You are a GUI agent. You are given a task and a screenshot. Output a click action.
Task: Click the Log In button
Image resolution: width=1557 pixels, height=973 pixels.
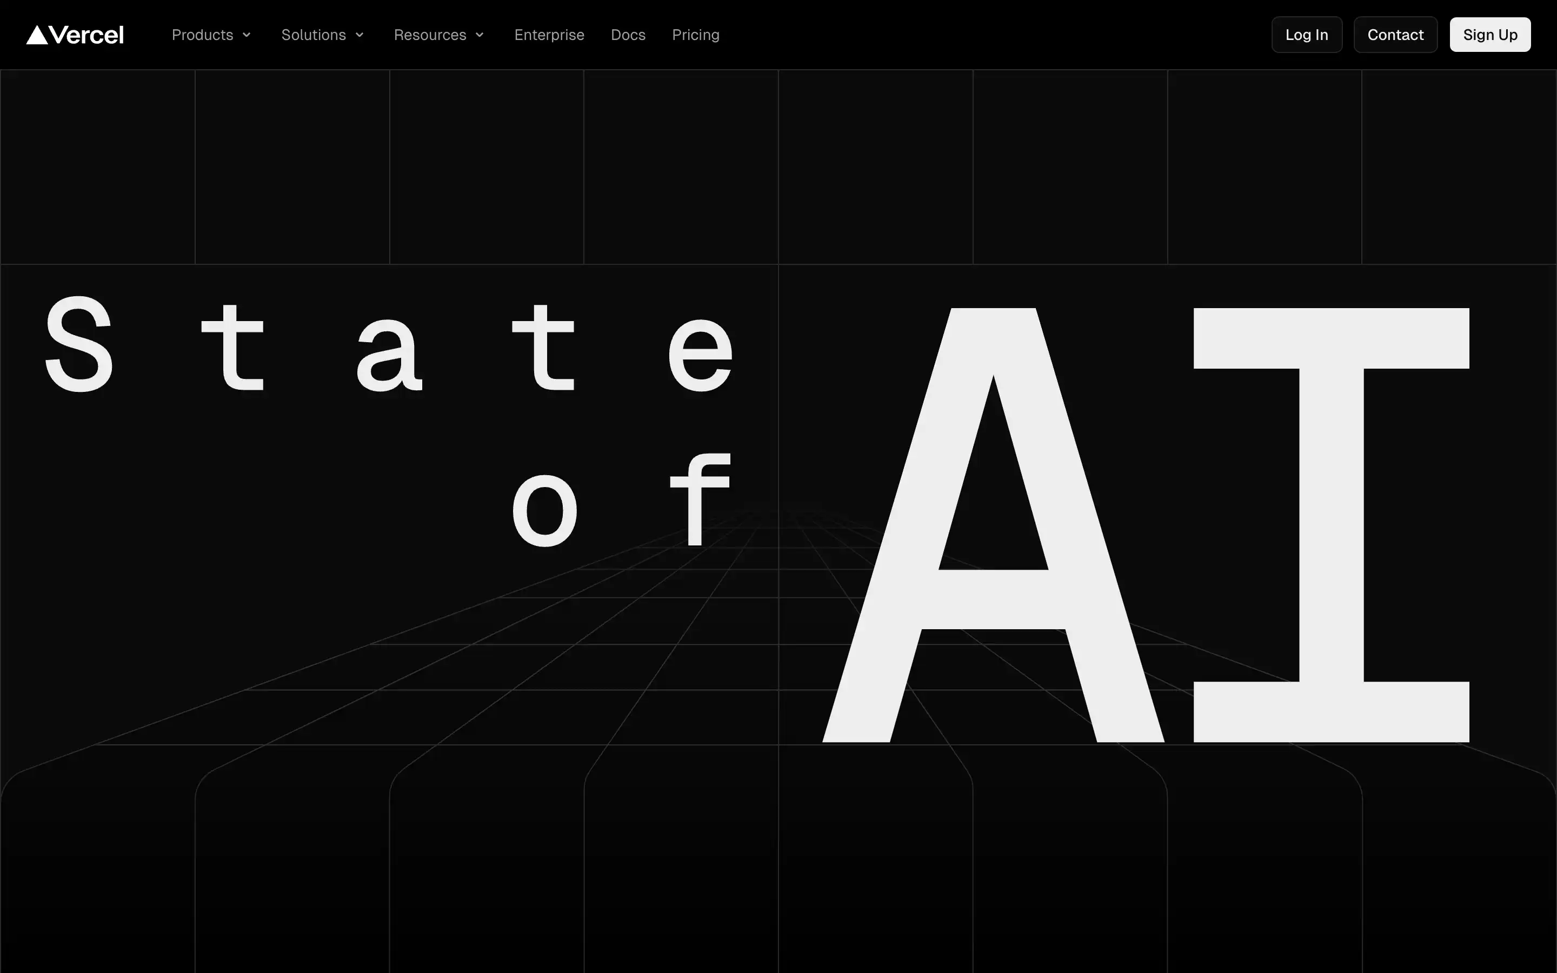pos(1307,35)
